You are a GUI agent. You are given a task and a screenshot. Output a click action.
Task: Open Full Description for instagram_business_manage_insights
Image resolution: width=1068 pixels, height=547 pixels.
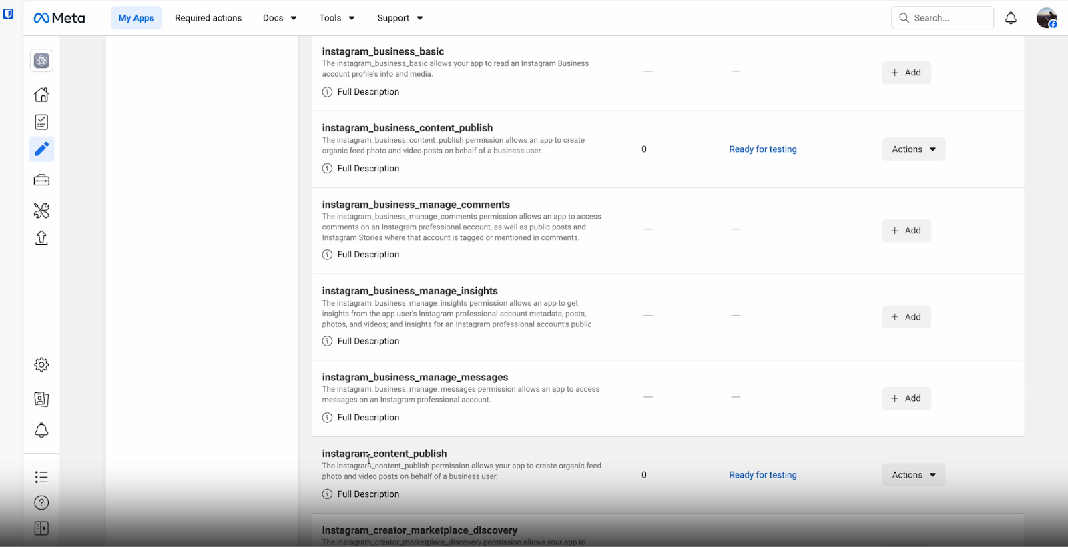[x=368, y=341]
